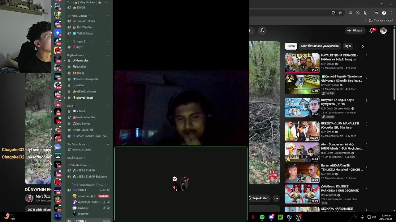Select the İlgili filter chip
Image resolution: width=396 pixels, height=222 pixels.
348,46
